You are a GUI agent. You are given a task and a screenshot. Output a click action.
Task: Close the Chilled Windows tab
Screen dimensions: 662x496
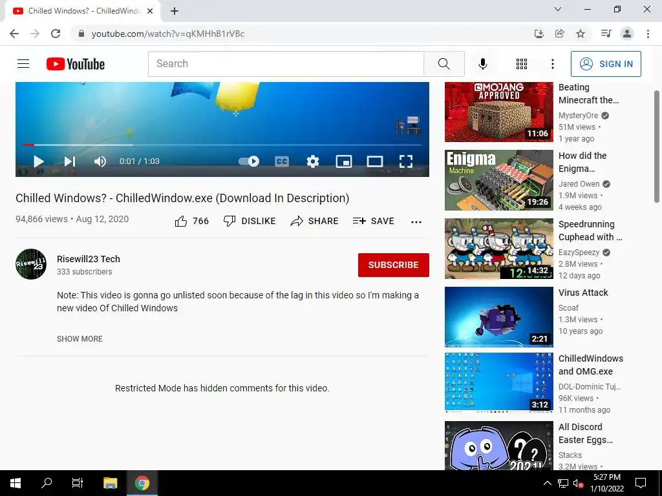coord(150,11)
